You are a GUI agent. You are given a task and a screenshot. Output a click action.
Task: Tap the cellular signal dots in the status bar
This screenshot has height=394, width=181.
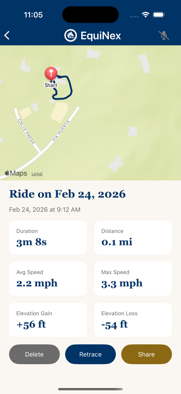pyautogui.click(x=134, y=17)
